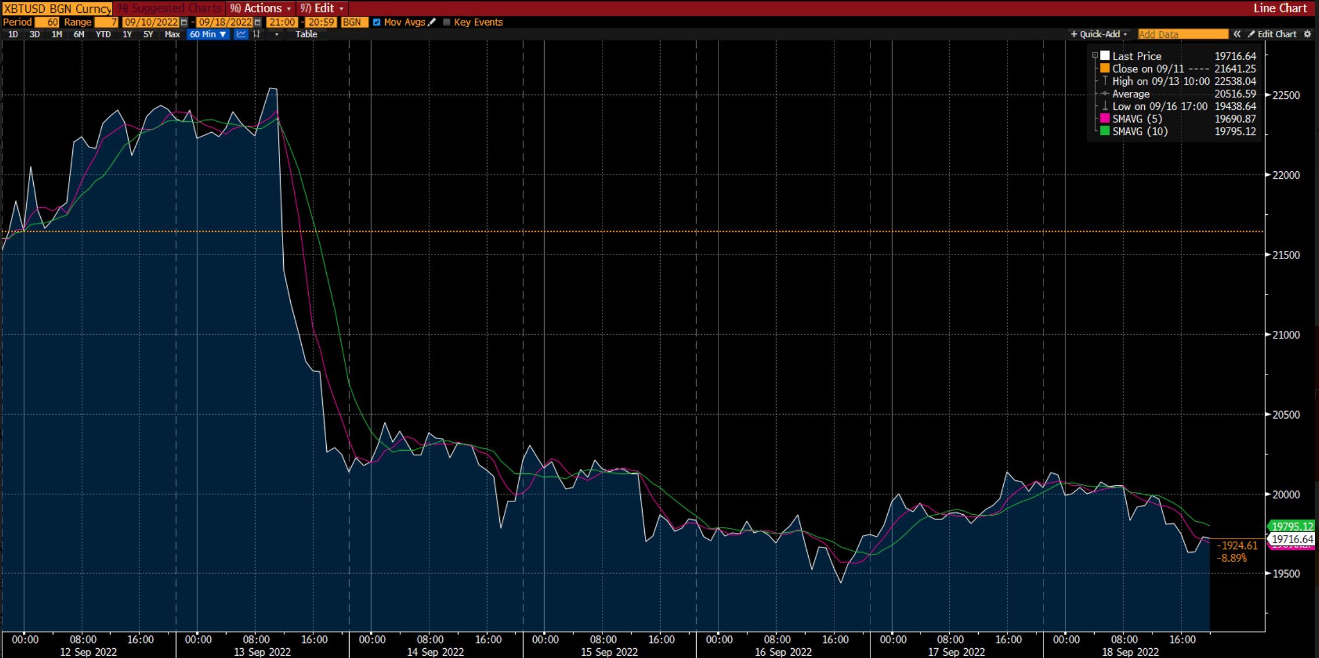Expand the chart type dropdown arrow next to candlesticks
Screen dimensions: 1319x658
click(x=276, y=34)
